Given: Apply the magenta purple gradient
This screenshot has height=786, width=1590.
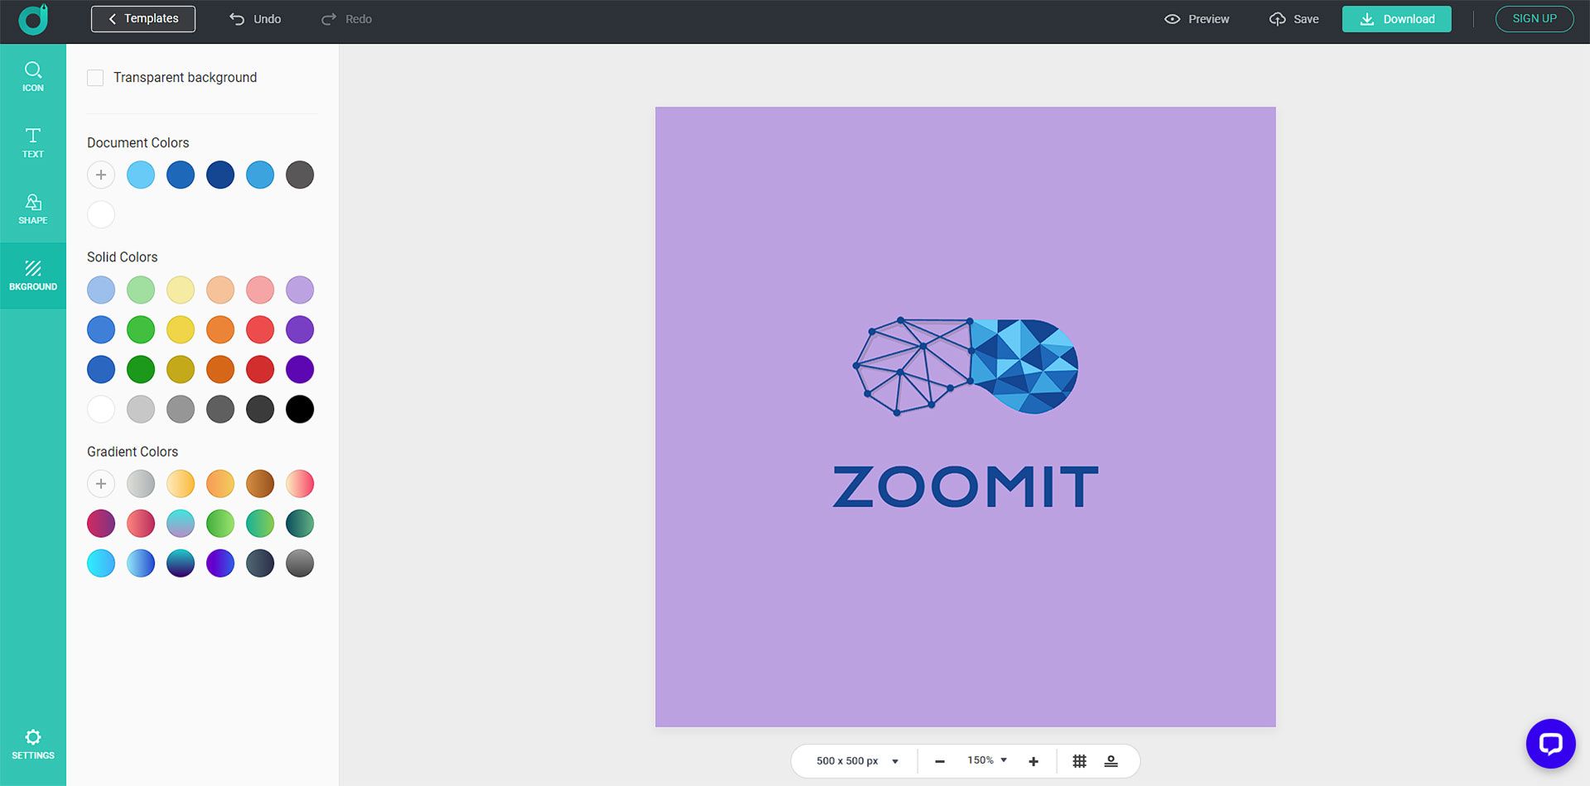Looking at the screenshot, I should point(101,524).
